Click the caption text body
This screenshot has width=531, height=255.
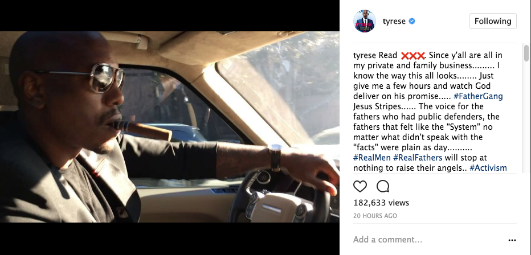tap(430, 111)
